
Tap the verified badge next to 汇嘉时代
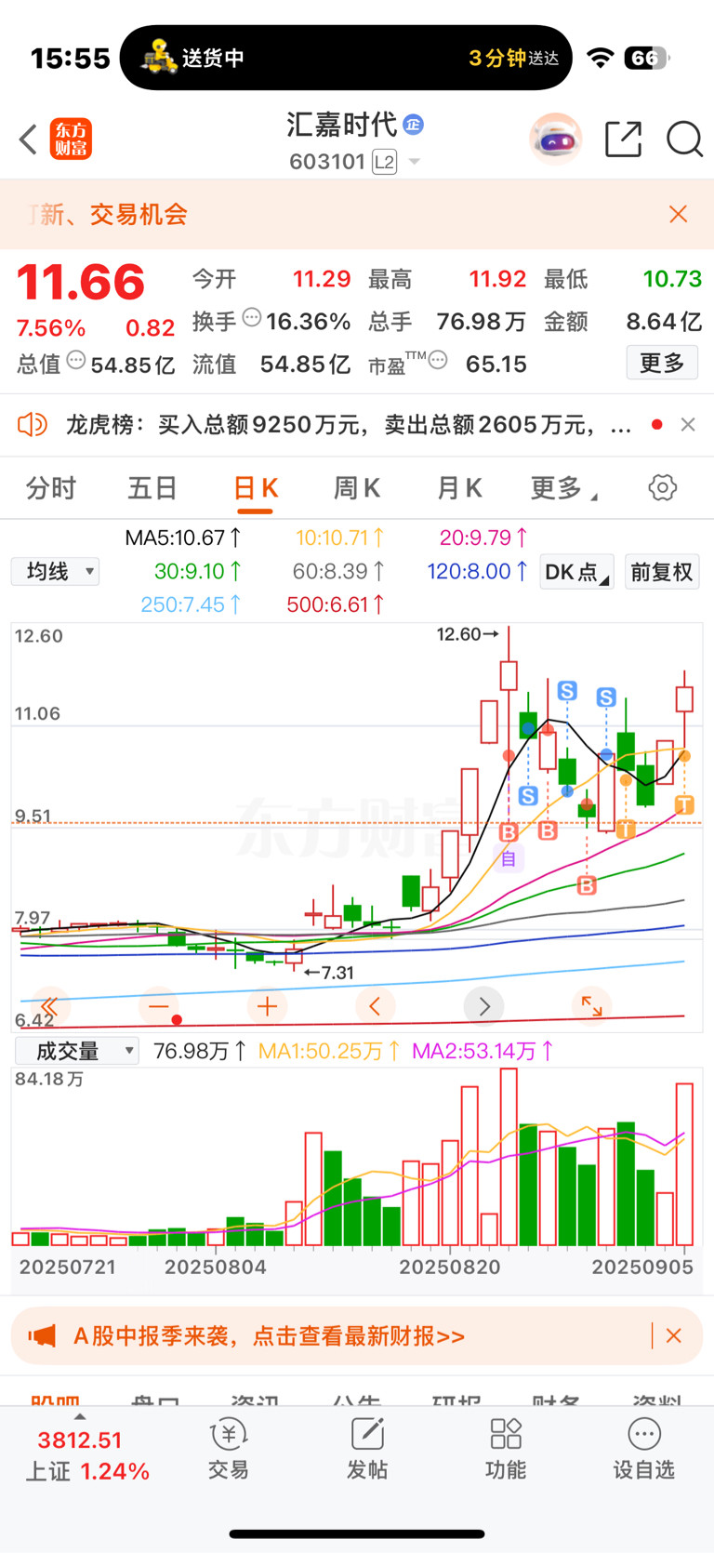click(414, 124)
